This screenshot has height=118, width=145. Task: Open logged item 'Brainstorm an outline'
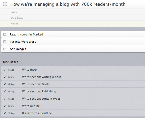click(x=73, y=113)
